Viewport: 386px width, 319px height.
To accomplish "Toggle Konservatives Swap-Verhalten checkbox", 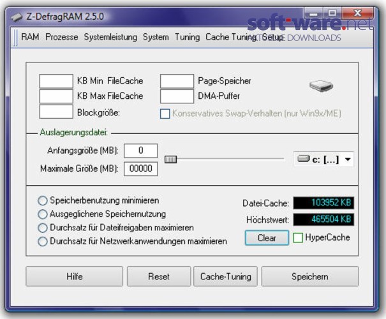I will pyautogui.click(x=165, y=114).
